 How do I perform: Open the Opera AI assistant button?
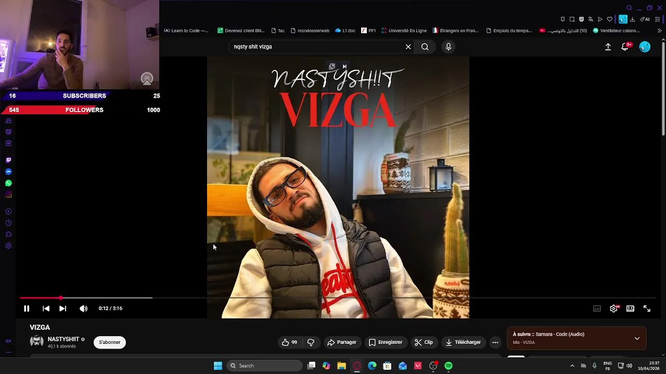coord(645,19)
